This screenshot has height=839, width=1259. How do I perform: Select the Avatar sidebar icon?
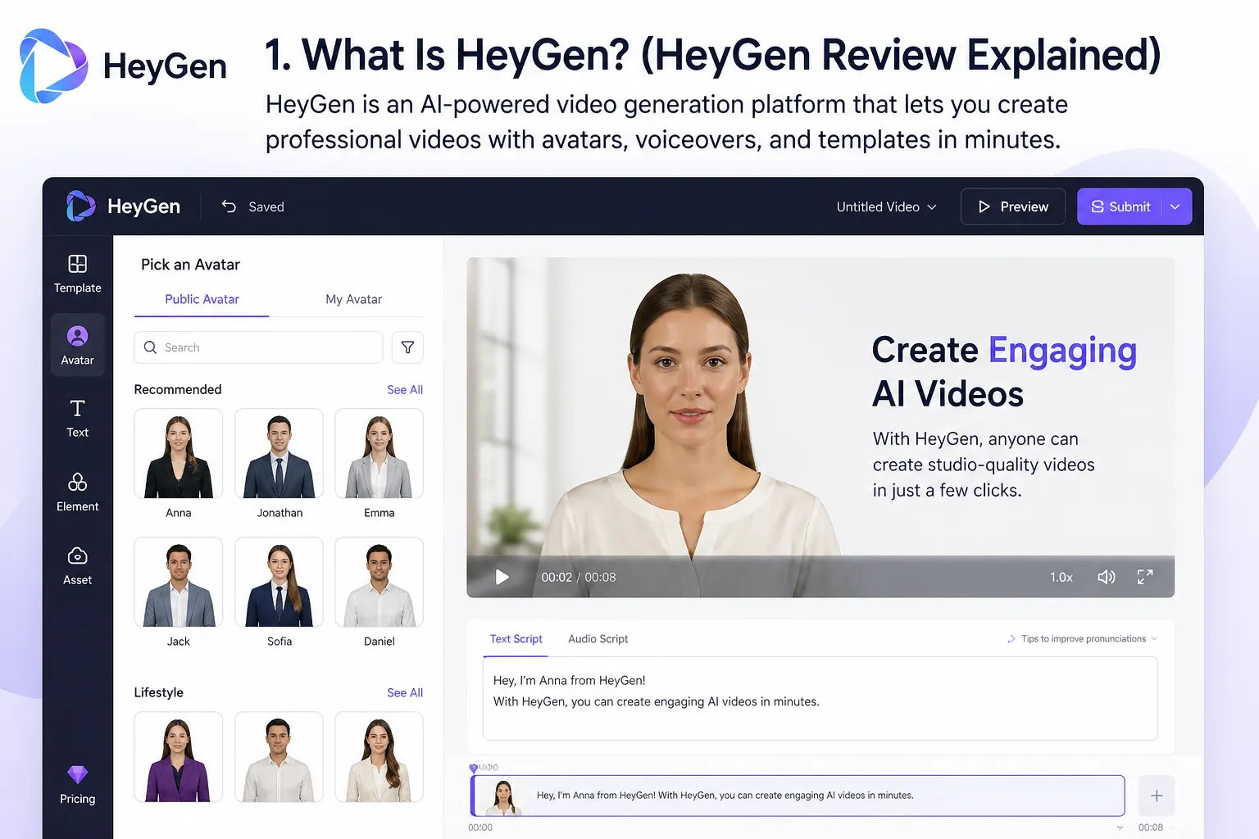[x=77, y=345]
